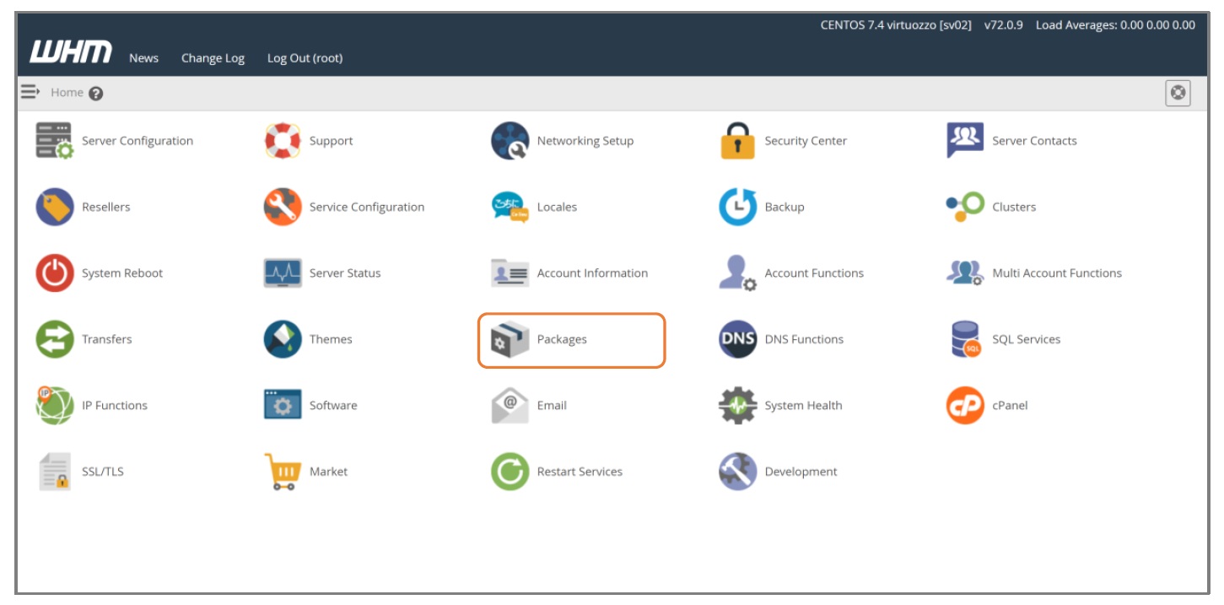
Task: Open the Change Log menu item
Action: (x=213, y=58)
